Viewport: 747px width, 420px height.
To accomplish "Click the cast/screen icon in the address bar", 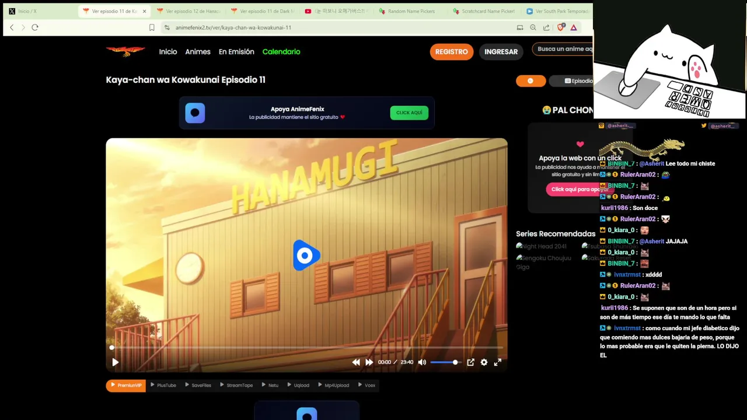I will click(520, 27).
